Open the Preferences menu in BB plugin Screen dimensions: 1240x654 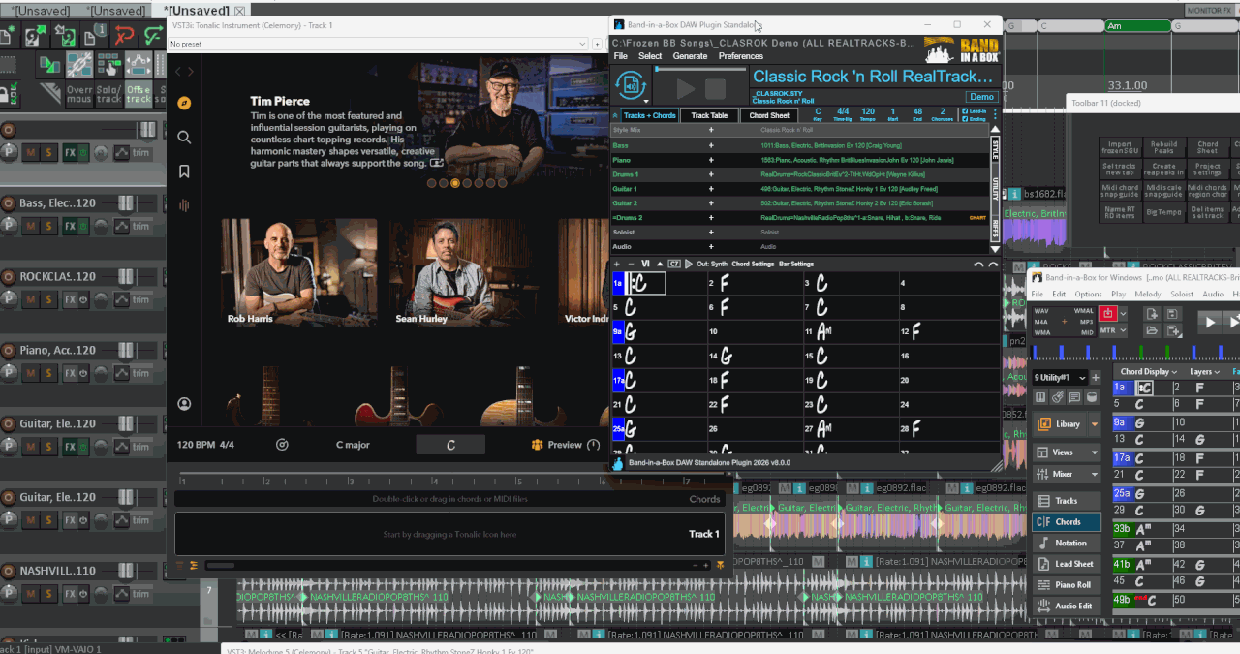click(x=741, y=56)
